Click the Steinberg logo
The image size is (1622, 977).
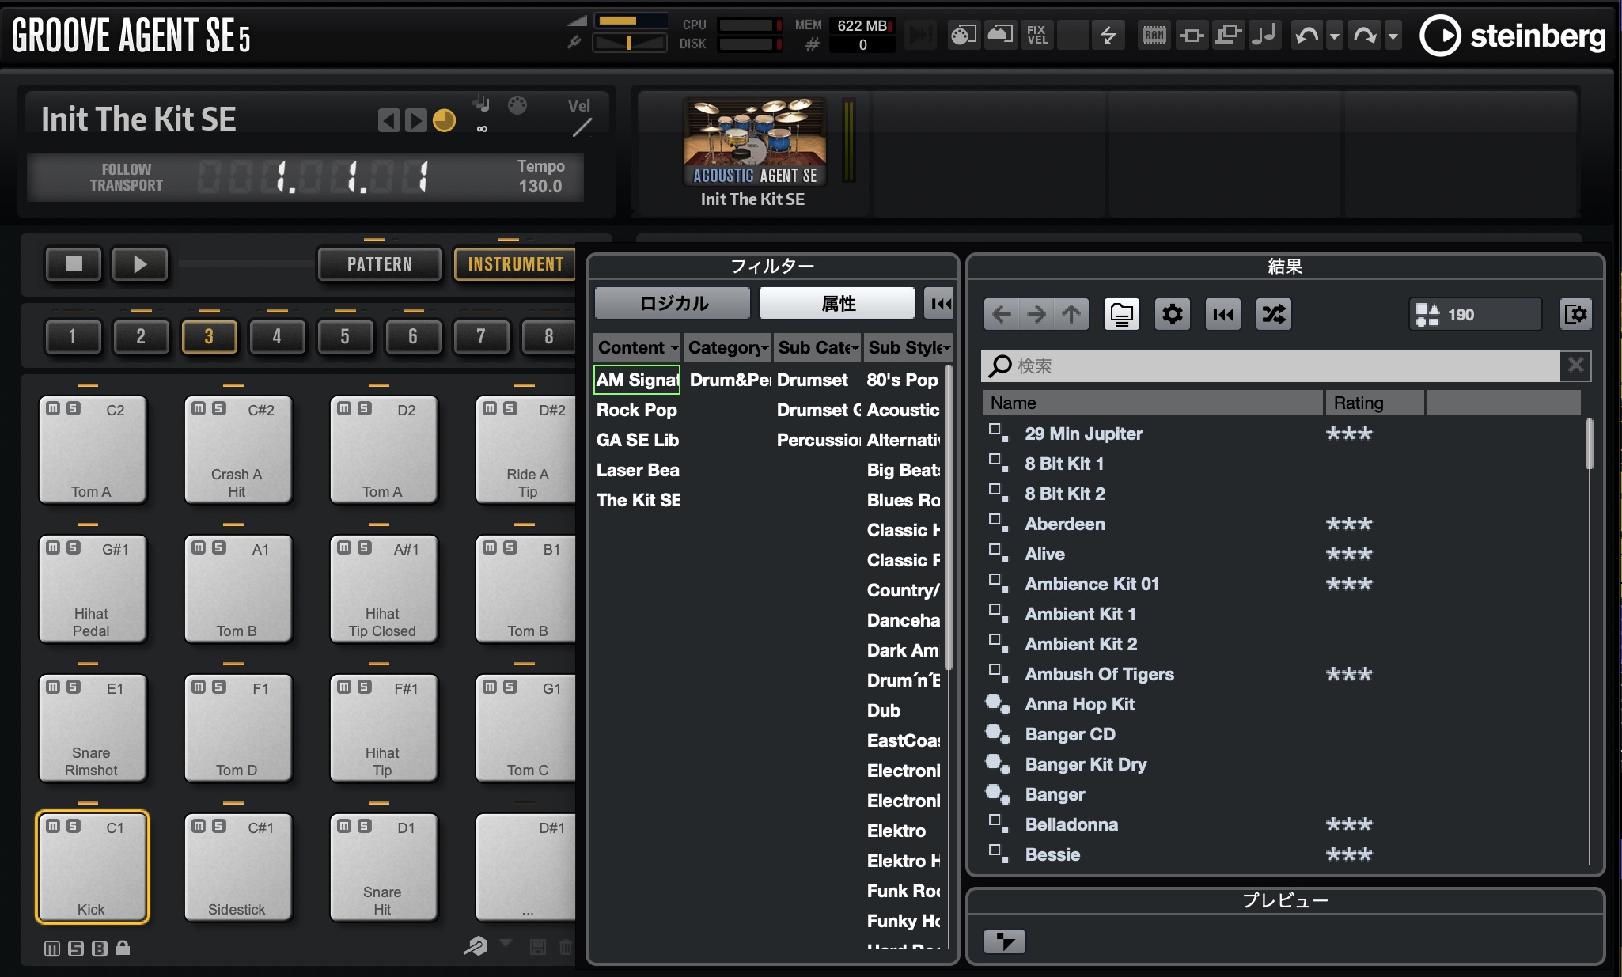point(1512,36)
